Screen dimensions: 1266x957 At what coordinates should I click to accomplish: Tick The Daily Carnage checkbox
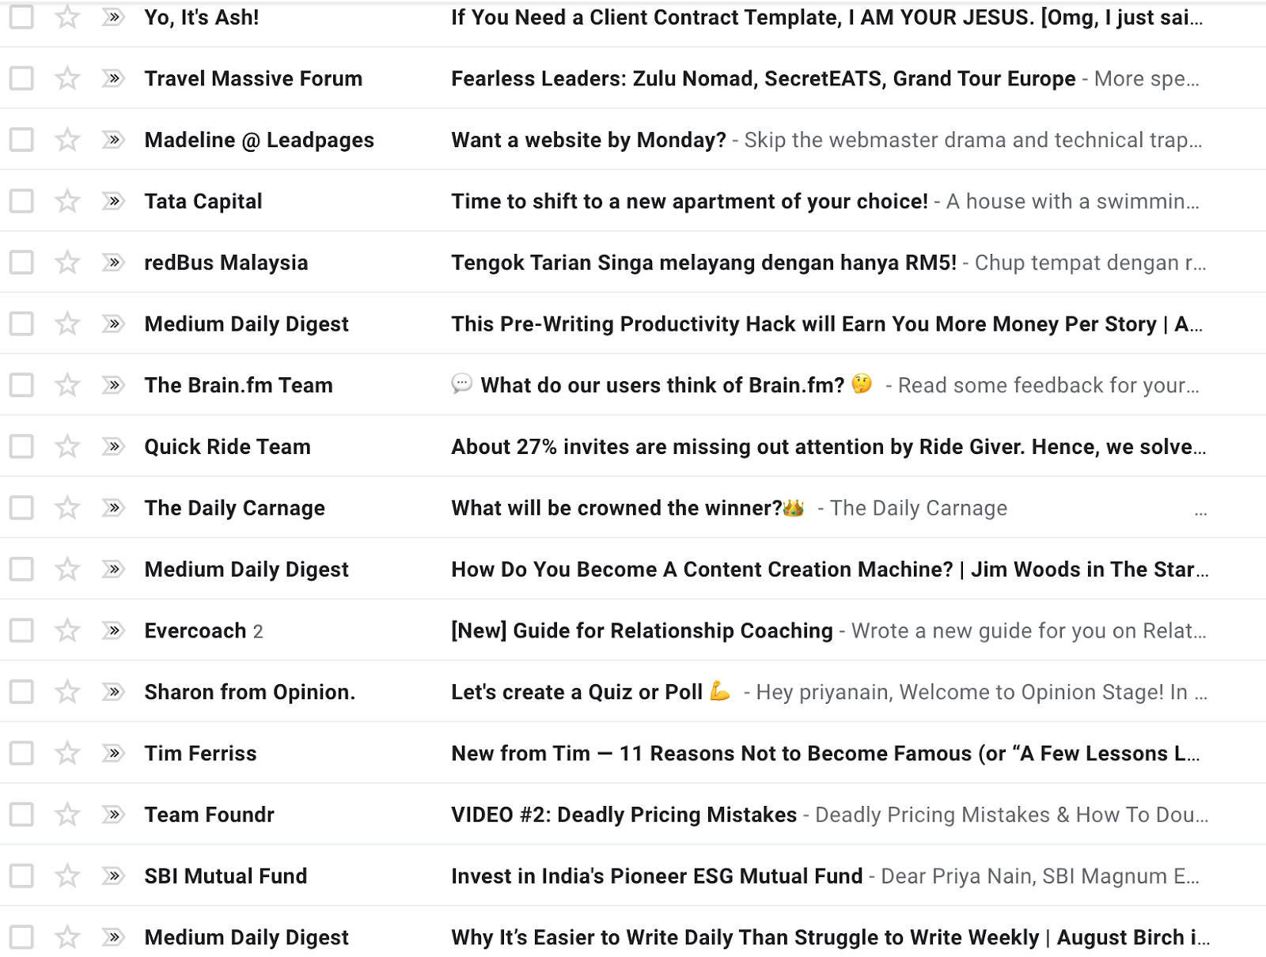(x=21, y=508)
